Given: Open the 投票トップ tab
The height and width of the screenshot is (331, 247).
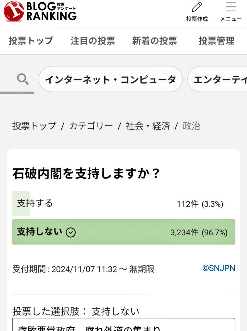Looking at the screenshot, I should click(x=31, y=41).
